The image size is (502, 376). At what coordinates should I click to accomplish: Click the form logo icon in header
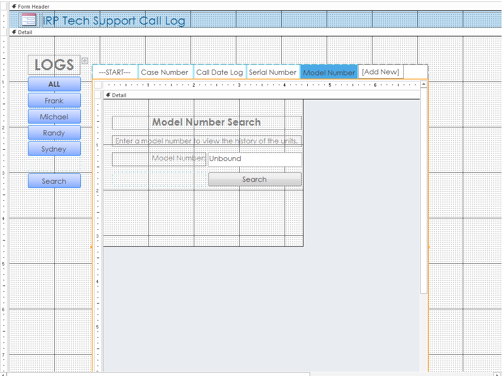29,19
